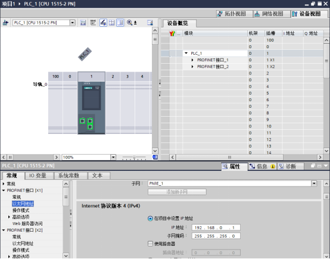Switch to the 设备视图 tab
The width and height of the screenshot is (330, 259).
coord(309,14)
